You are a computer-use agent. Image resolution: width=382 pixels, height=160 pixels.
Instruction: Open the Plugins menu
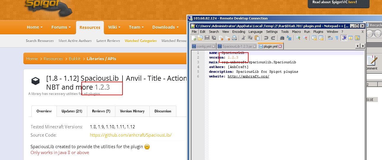click(x=318, y=32)
